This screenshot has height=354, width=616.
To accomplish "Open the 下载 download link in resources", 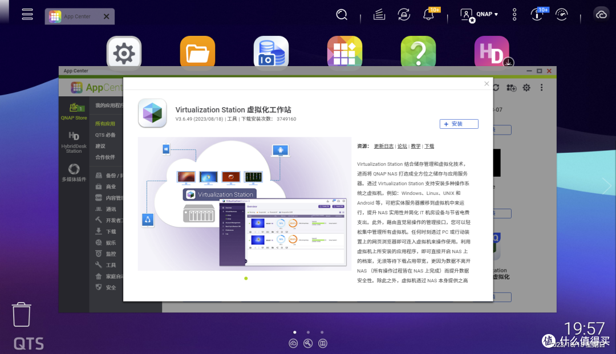I will [429, 146].
